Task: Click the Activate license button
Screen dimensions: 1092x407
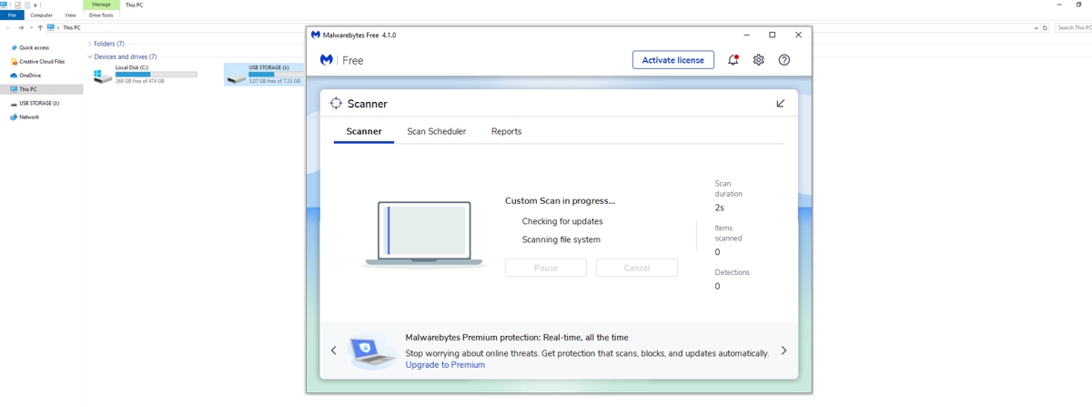Action: pyautogui.click(x=672, y=60)
